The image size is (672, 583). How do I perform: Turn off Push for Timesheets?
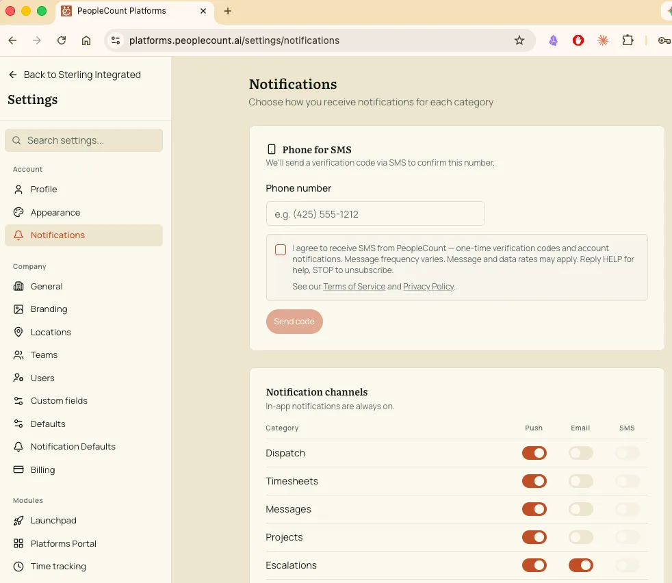534,481
